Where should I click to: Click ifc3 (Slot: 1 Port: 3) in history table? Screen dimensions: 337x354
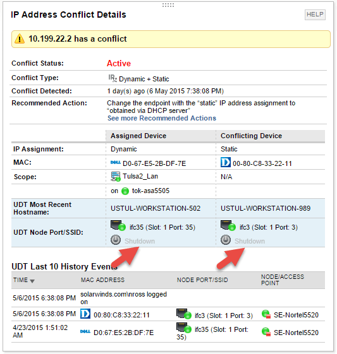[x=224, y=316]
